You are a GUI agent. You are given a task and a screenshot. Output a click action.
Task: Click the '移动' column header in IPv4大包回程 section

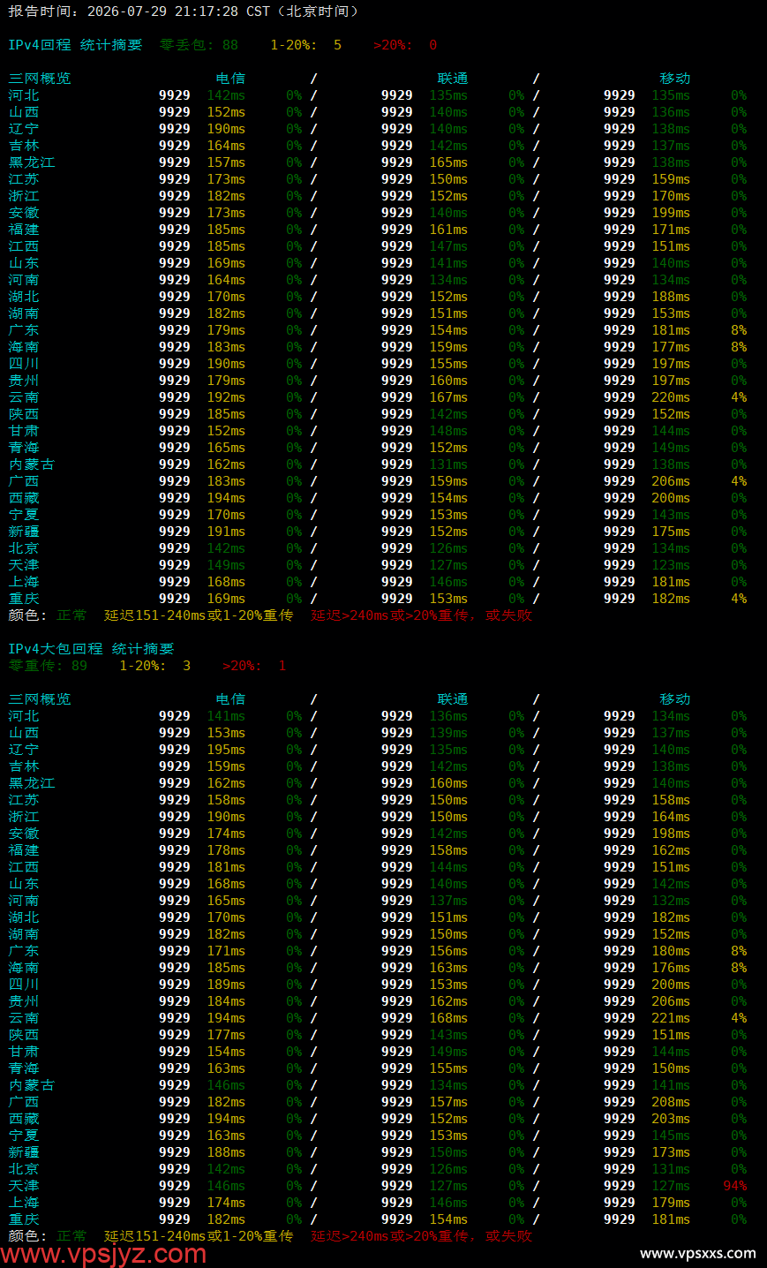[x=675, y=699]
